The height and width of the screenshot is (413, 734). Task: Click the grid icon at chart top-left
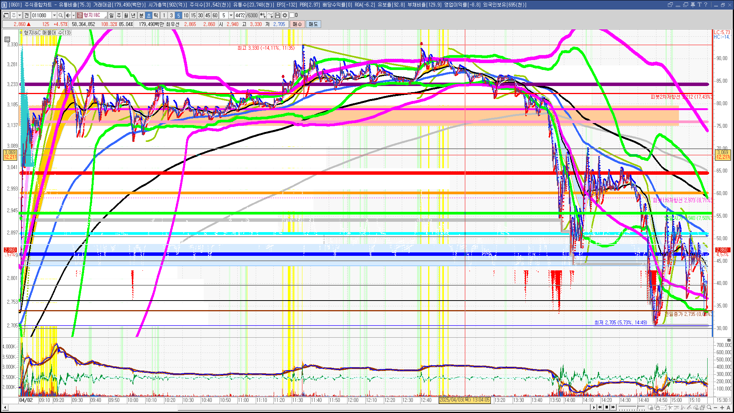(7, 39)
